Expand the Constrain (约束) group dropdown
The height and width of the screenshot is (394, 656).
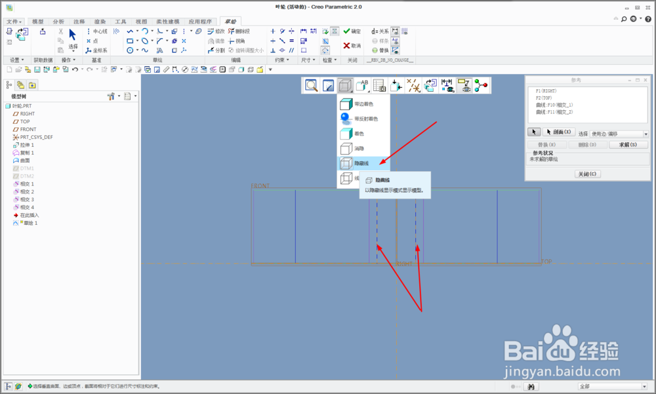[281, 60]
